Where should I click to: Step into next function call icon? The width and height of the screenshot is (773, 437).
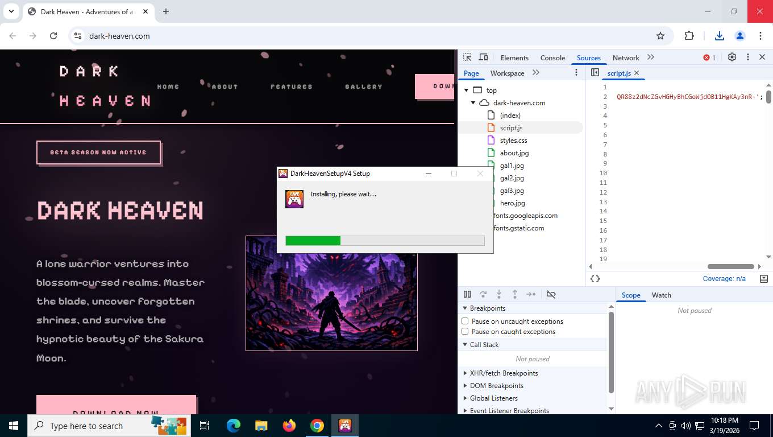(x=499, y=294)
